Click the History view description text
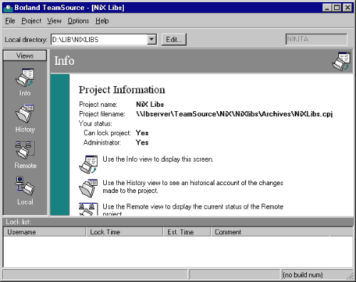 (193, 187)
